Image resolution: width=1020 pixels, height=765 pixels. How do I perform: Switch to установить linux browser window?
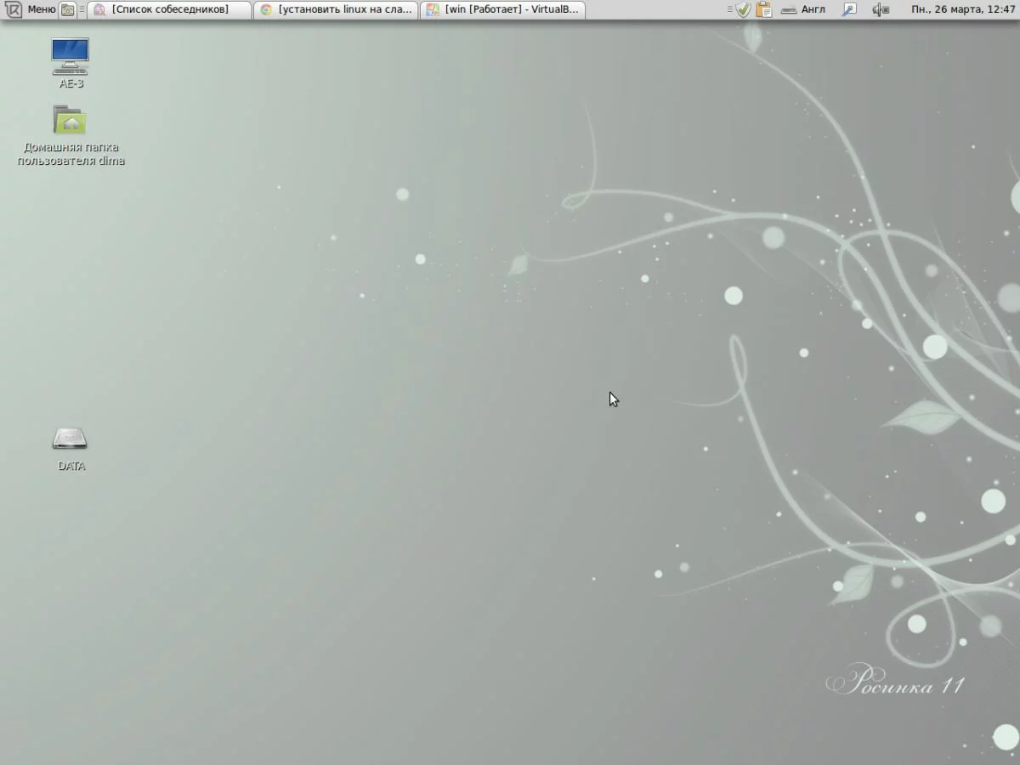tap(336, 9)
